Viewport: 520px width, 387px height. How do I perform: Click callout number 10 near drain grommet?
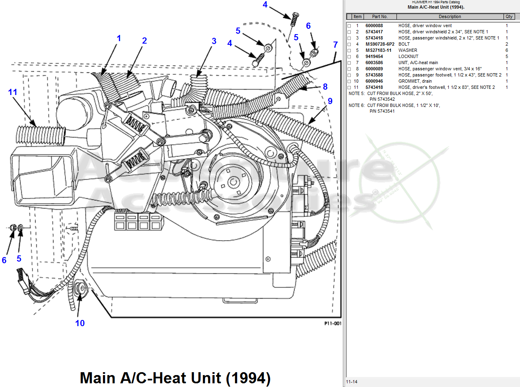tap(80, 323)
